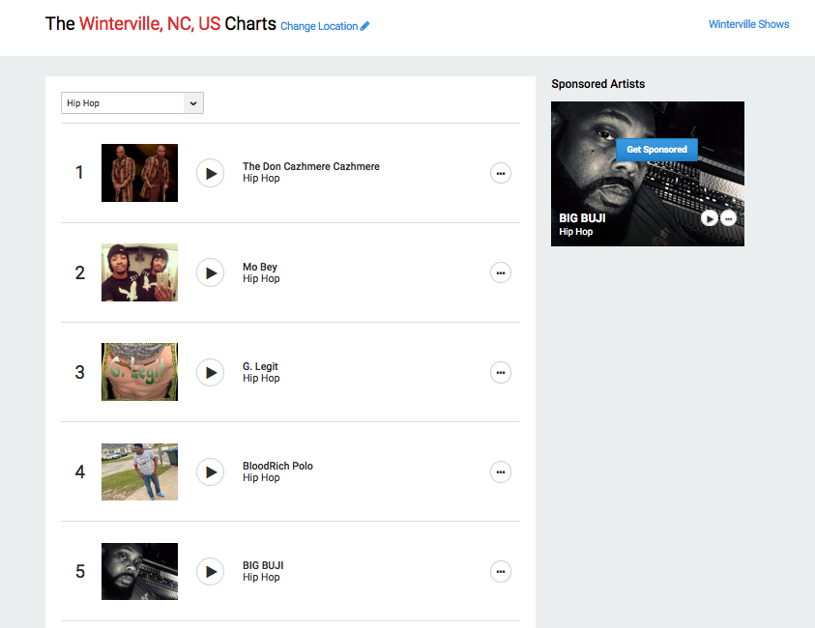Viewport: 815px width, 628px height.
Task: Open more options for G. Legit
Action: pyautogui.click(x=501, y=372)
